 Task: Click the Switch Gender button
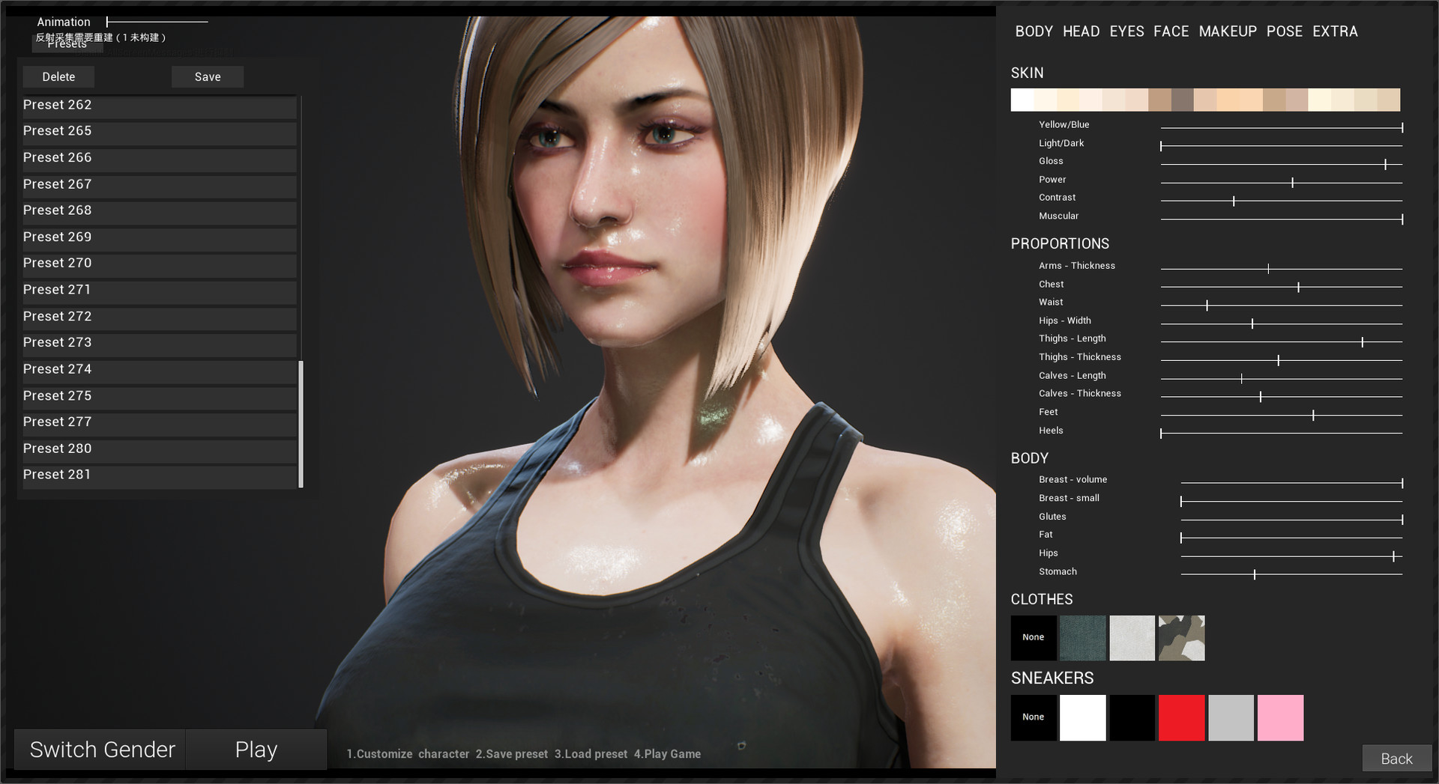click(x=102, y=750)
